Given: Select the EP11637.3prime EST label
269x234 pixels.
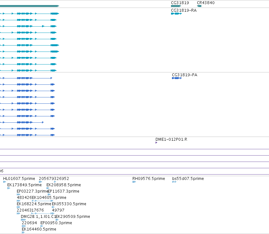Looking at the screenshot, I should (64, 191).
